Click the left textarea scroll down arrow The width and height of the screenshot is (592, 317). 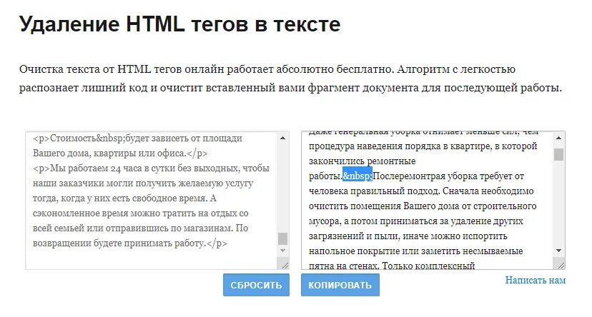[283, 251]
